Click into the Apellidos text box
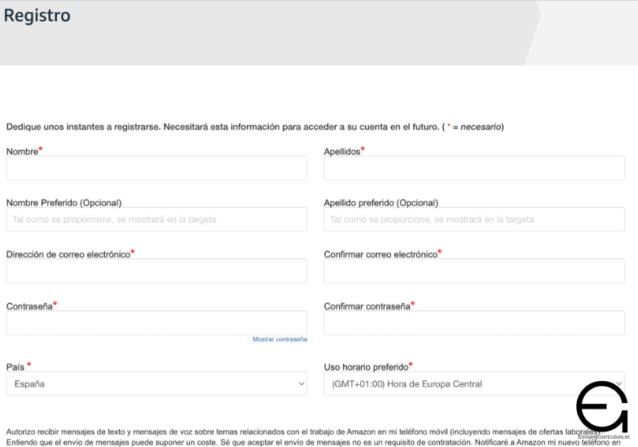 click(x=474, y=169)
